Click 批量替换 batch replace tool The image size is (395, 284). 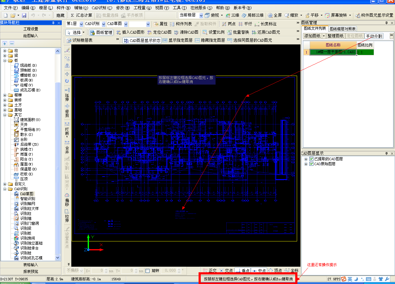click(238, 32)
